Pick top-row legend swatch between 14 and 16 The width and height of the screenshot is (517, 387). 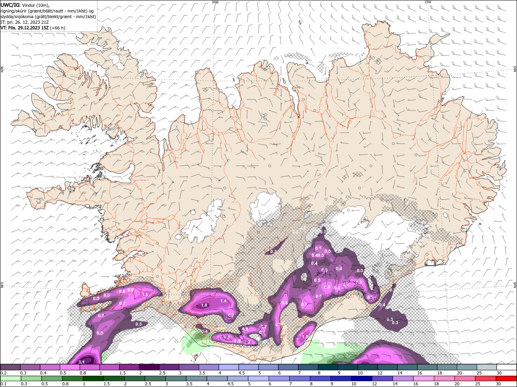(x=408, y=367)
